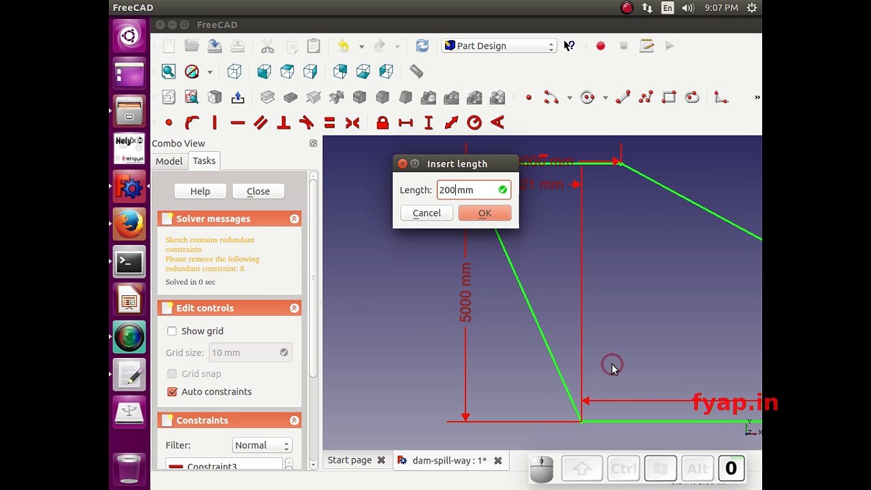This screenshot has height=490, width=871.
Task: Click the Length input field
Action: click(474, 190)
